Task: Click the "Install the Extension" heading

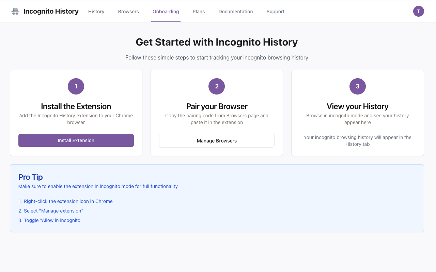Action: (76, 106)
